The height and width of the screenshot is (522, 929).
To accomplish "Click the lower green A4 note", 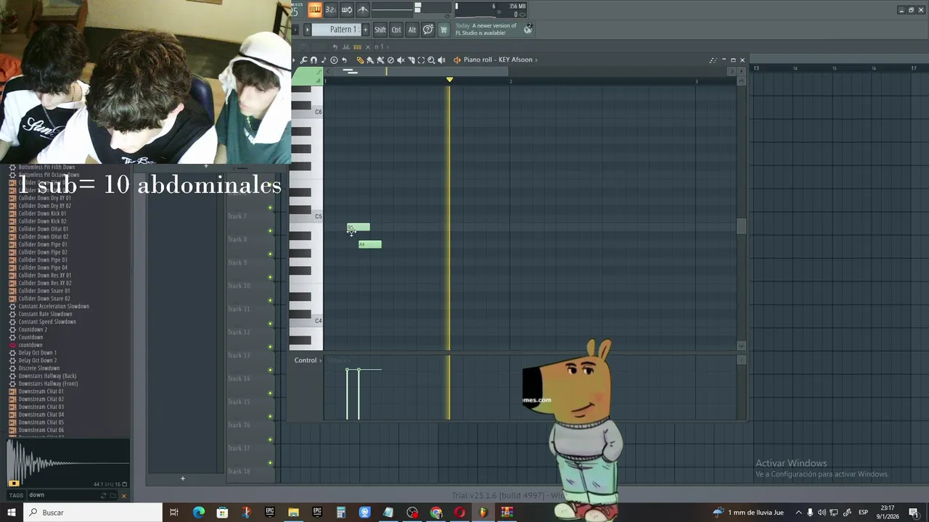I will click(x=370, y=244).
